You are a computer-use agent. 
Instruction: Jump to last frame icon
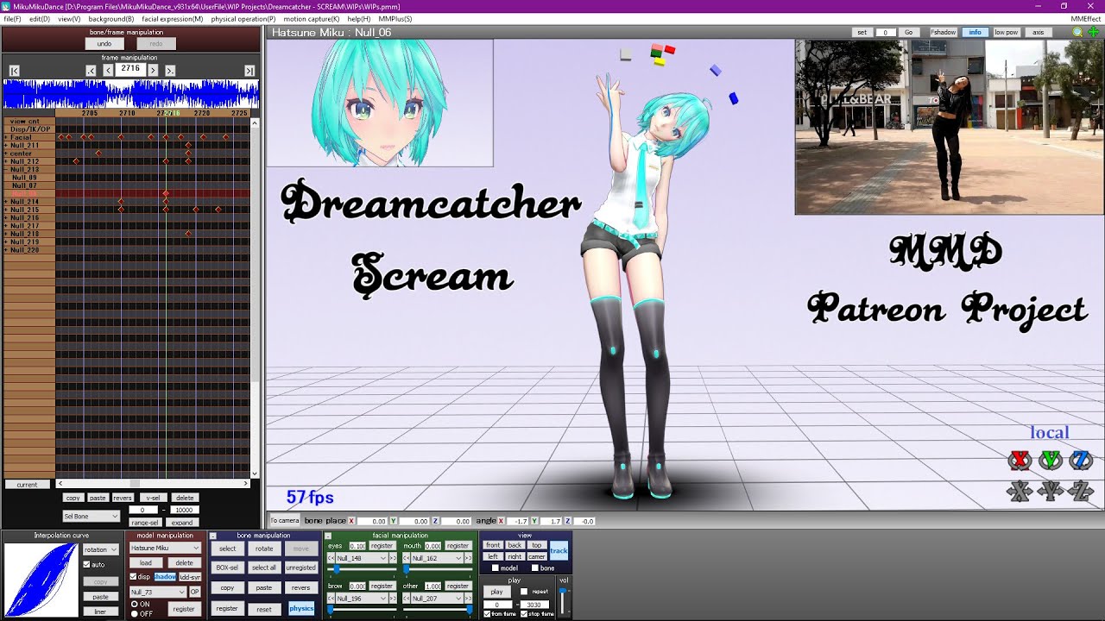click(x=249, y=71)
